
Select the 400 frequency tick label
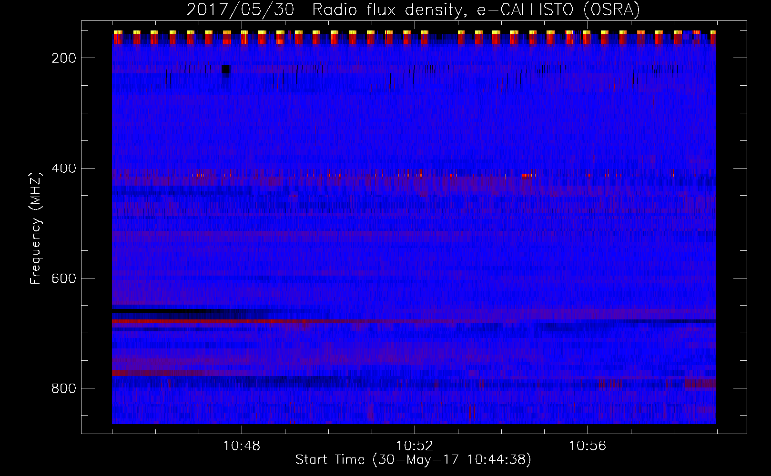tap(64, 168)
